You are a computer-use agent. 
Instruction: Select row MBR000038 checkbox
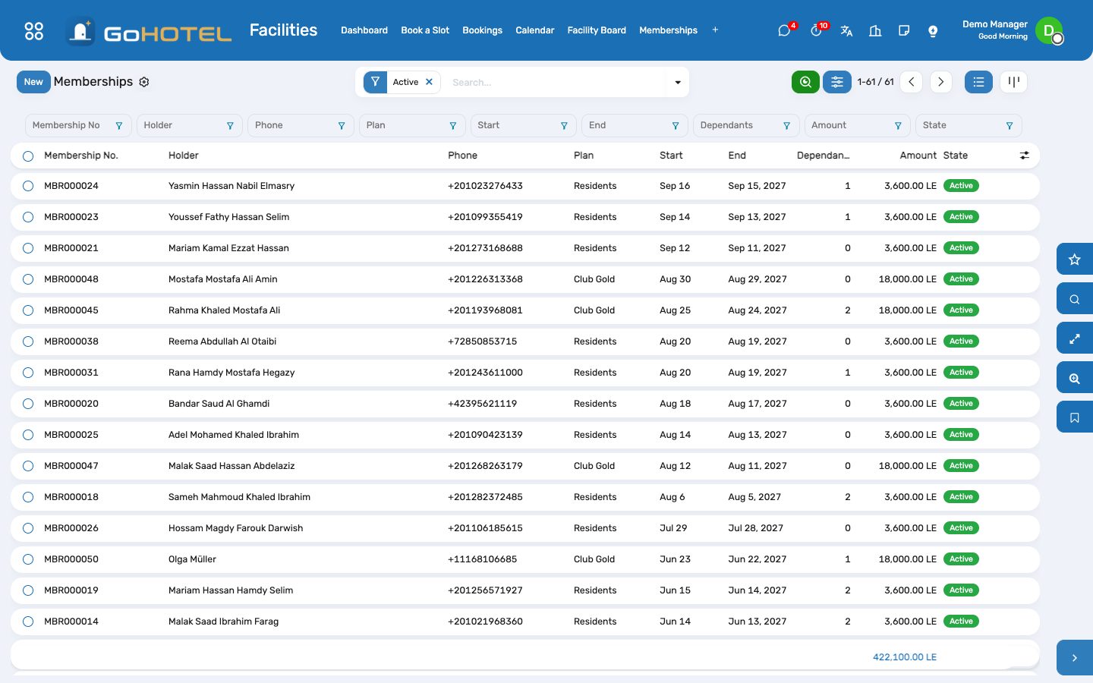(x=28, y=341)
